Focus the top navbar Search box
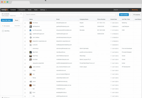The width and height of the screenshot is (142, 98). [121, 10]
